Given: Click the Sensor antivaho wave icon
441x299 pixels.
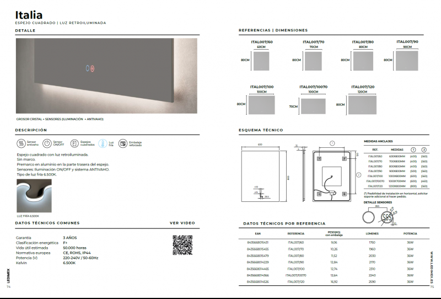Looking at the screenshot, I should (21, 143).
